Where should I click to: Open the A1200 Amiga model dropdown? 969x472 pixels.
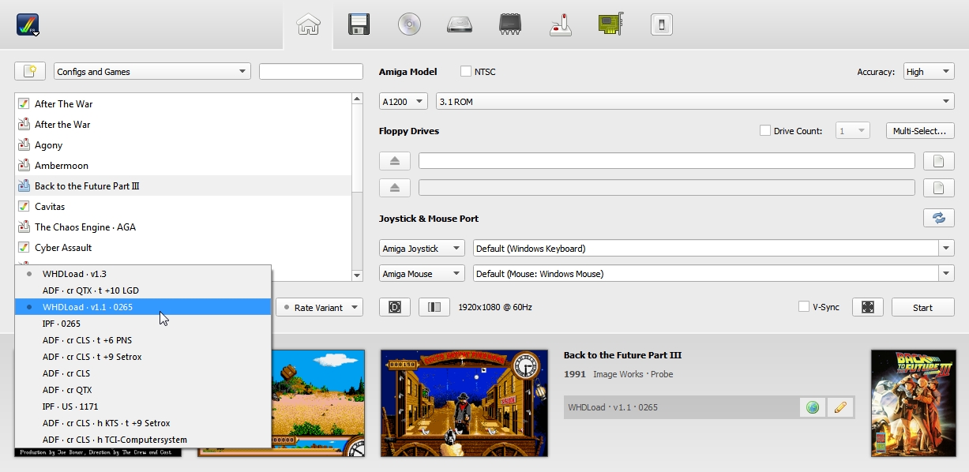[x=404, y=101]
